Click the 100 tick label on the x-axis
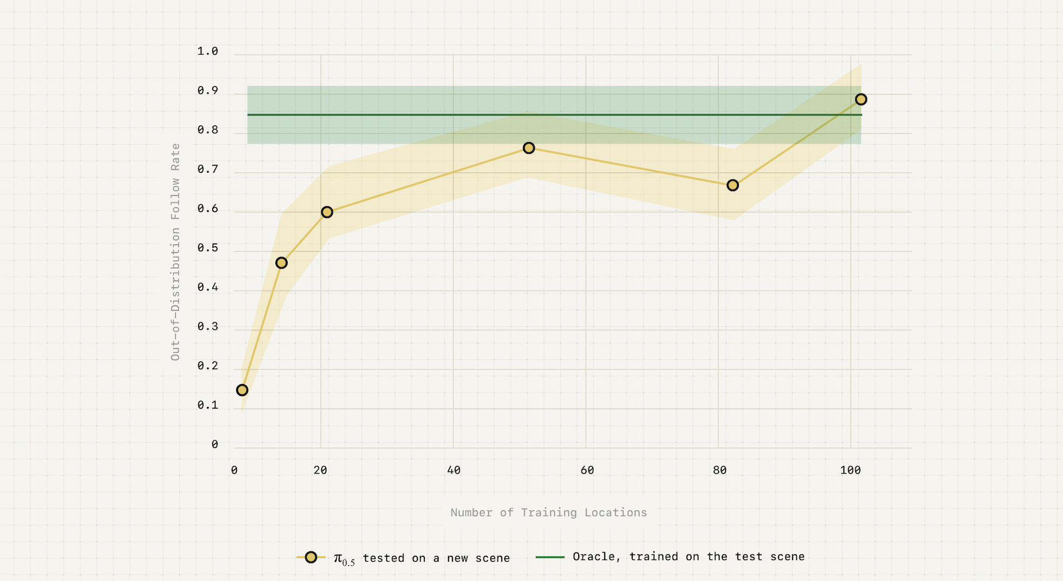 coord(850,470)
